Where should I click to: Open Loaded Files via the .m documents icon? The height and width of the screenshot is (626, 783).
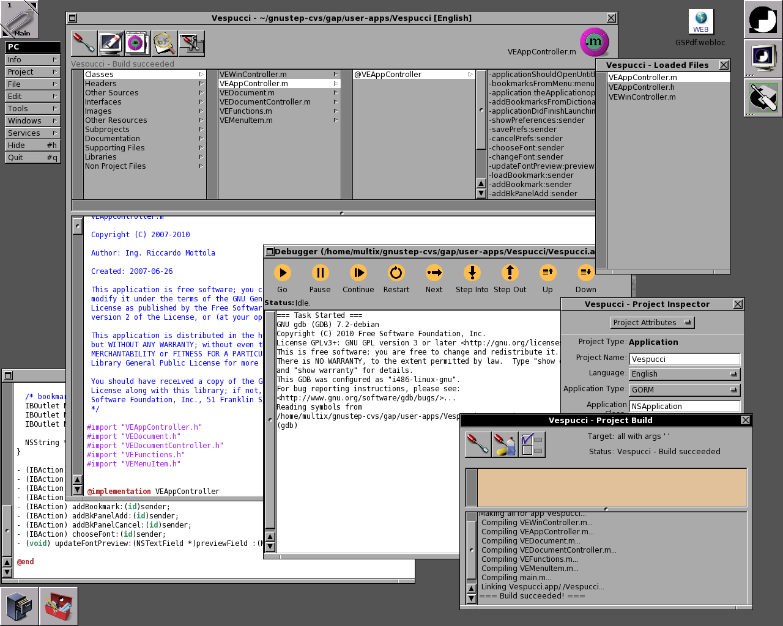click(136, 43)
